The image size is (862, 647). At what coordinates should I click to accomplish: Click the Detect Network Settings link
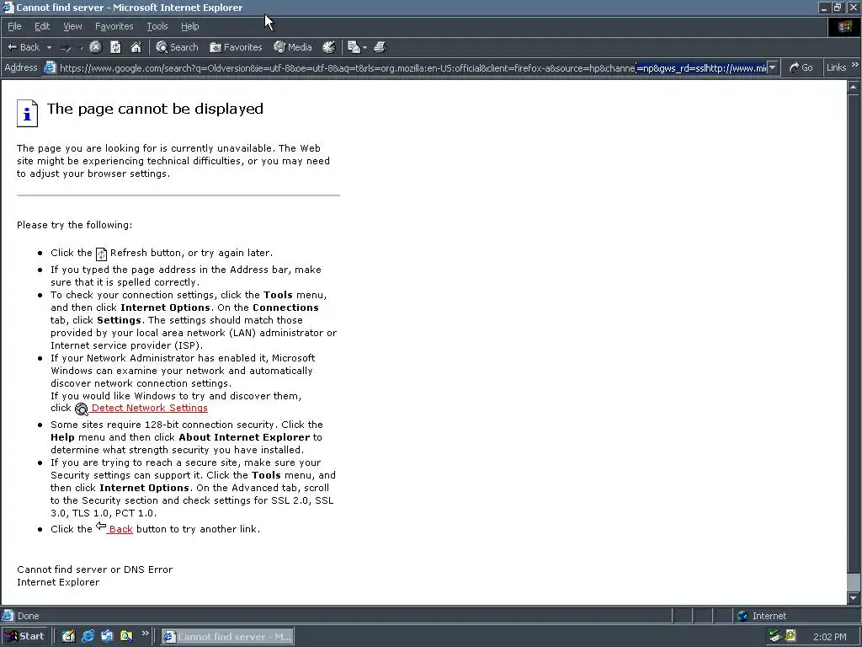(150, 408)
